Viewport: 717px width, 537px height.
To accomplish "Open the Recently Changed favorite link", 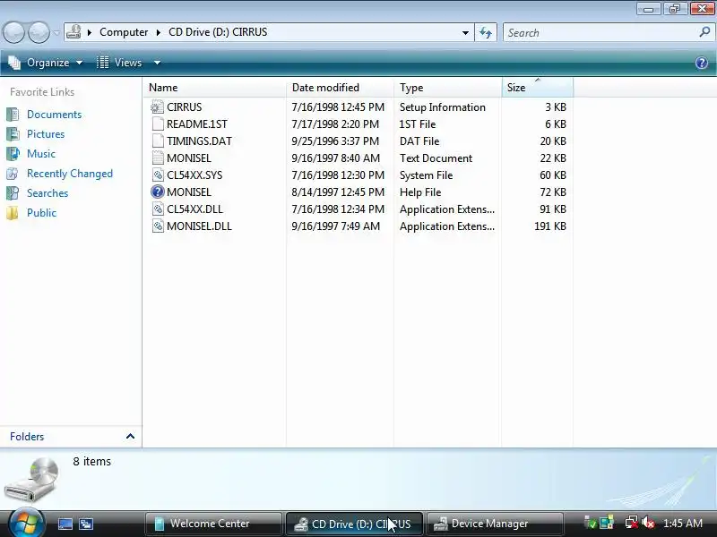I will [x=70, y=174].
